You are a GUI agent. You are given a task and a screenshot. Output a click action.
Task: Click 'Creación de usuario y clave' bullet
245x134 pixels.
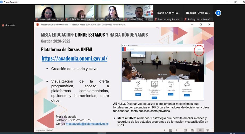[74, 69]
